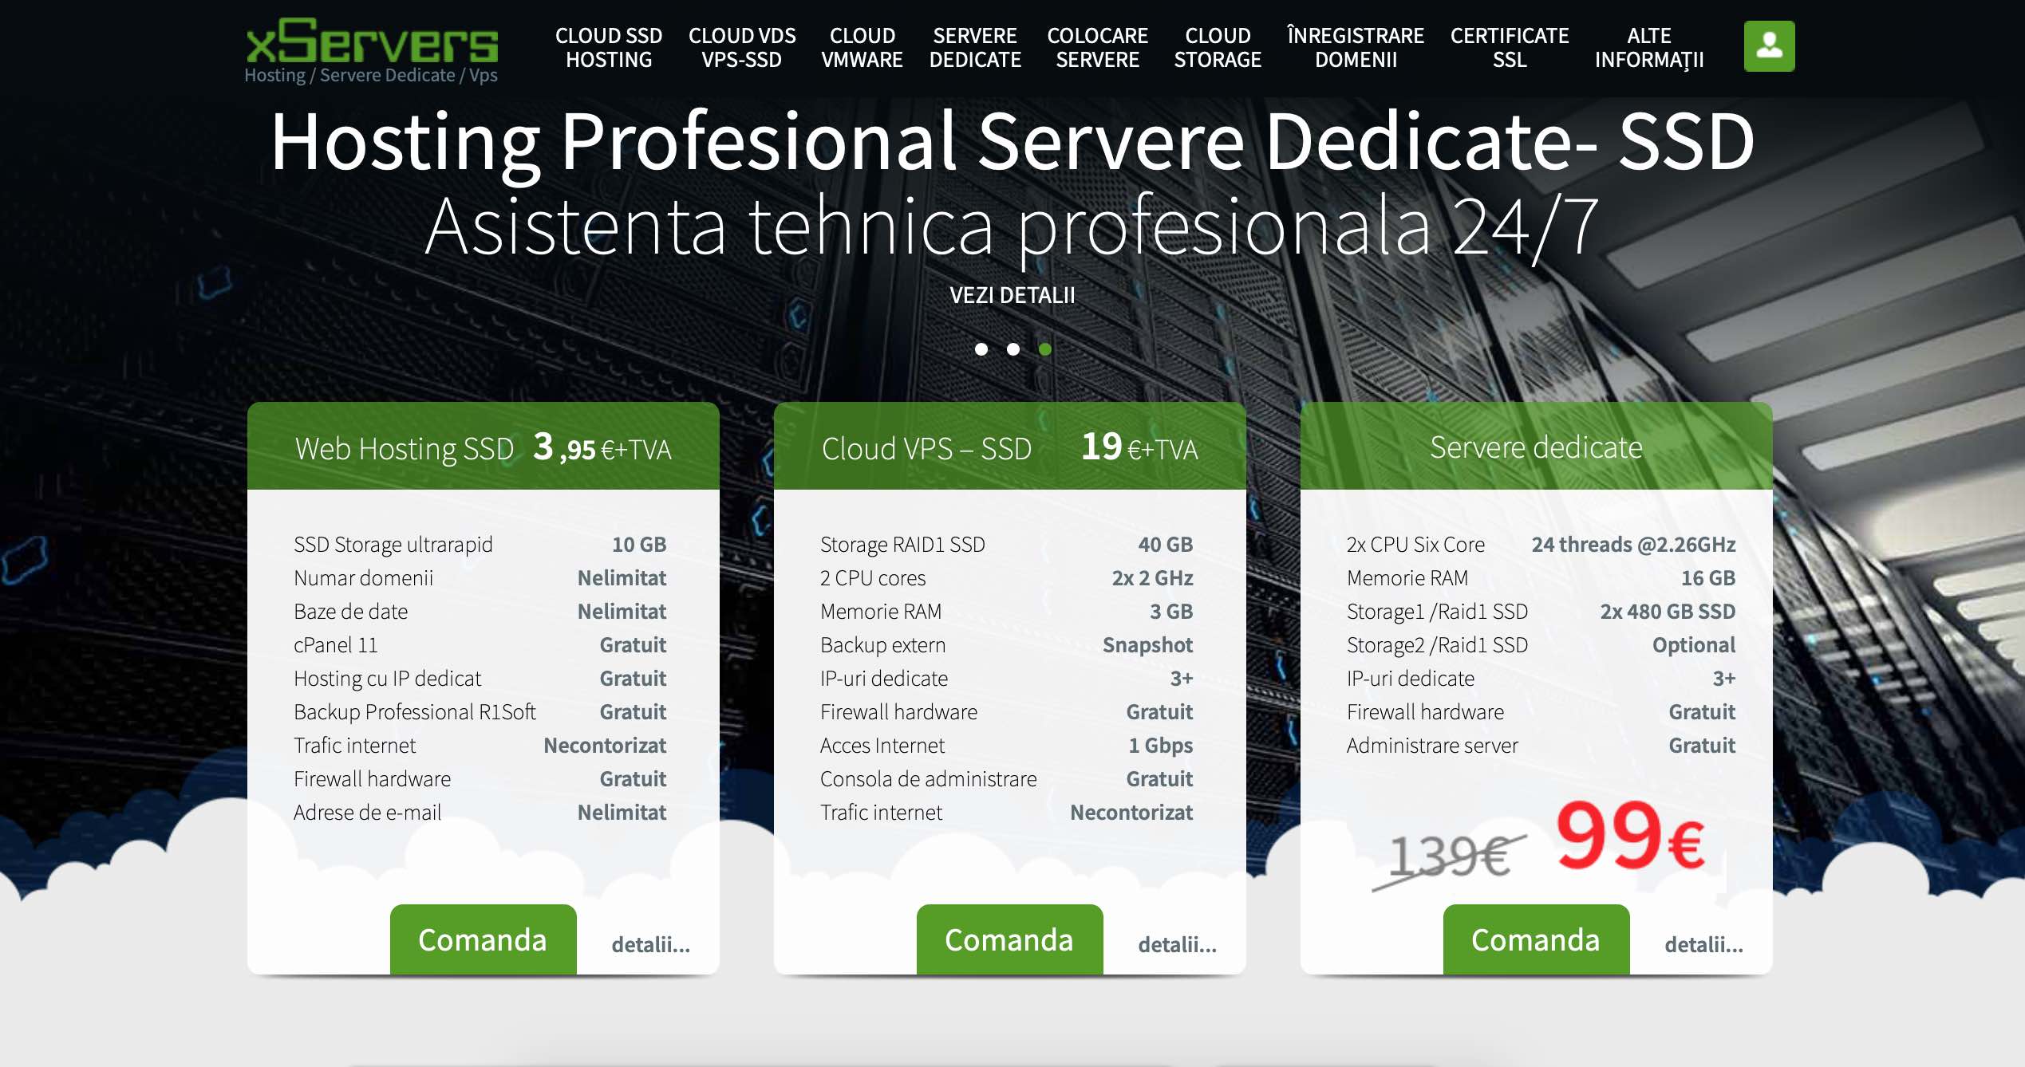Open the SERVERE DEDICATE page
2025x1067 pixels.
976,48
